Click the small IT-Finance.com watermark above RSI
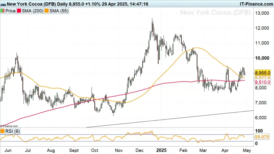Screen dimensions: 274x154 pos(9,126)
